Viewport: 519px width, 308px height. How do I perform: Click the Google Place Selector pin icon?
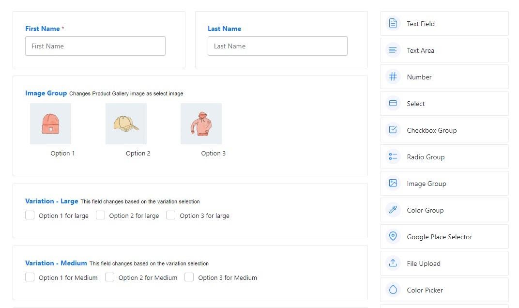pos(393,236)
